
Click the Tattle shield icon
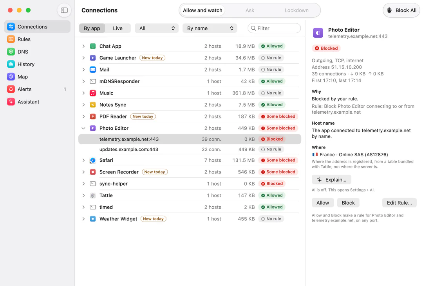coord(93,196)
